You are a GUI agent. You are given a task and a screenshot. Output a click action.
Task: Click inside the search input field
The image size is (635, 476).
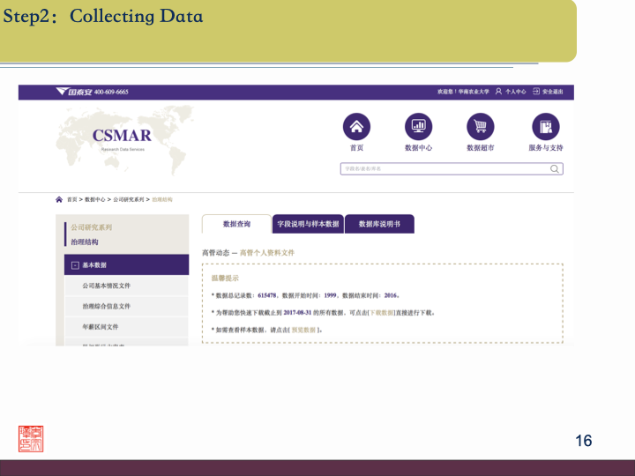tap(441, 168)
